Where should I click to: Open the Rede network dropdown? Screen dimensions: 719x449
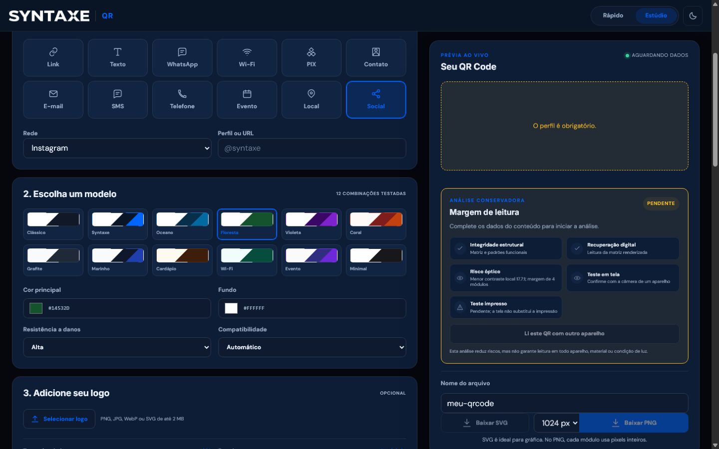click(117, 148)
